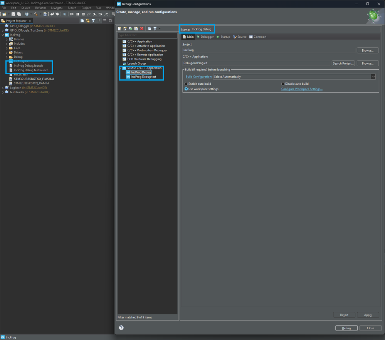Click the Name input field
Image resolution: width=385 pixels, height=340 pixels.
click(x=285, y=29)
